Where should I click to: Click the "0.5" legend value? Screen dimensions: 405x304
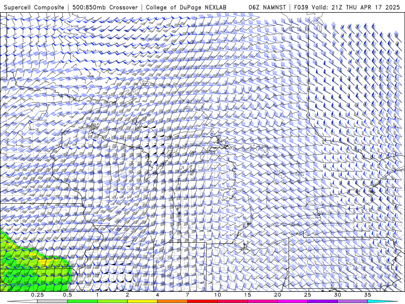67,295
